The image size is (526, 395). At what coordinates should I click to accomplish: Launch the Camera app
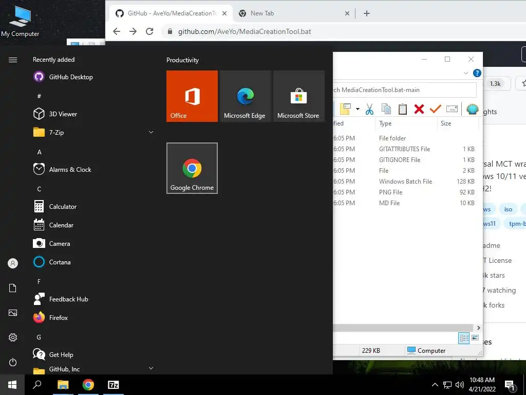(x=52, y=243)
